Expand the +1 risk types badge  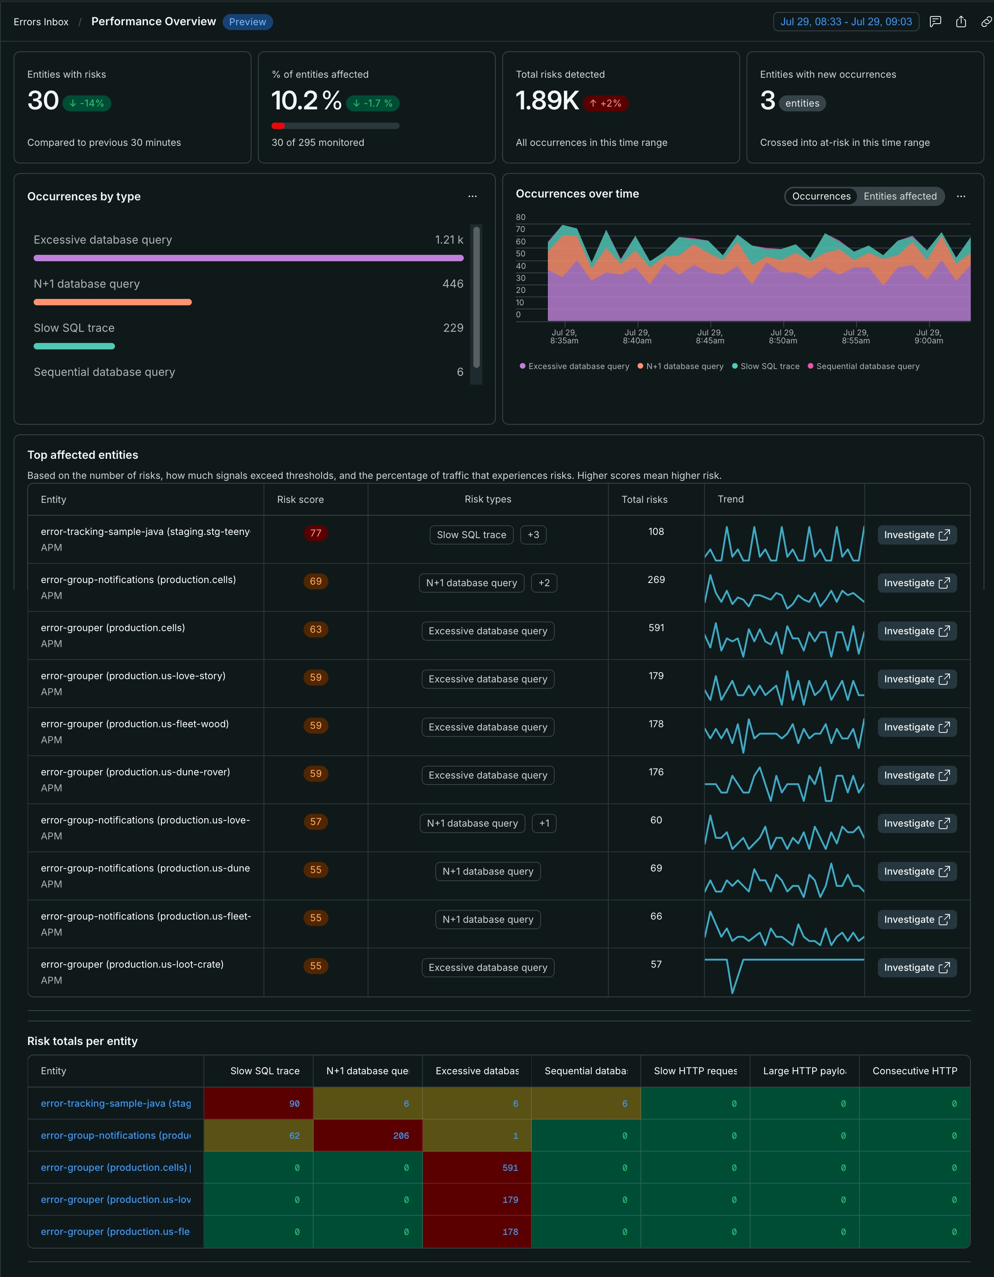(544, 823)
